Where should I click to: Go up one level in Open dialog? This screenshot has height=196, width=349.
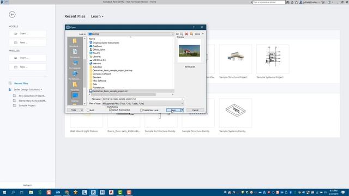(182, 34)
